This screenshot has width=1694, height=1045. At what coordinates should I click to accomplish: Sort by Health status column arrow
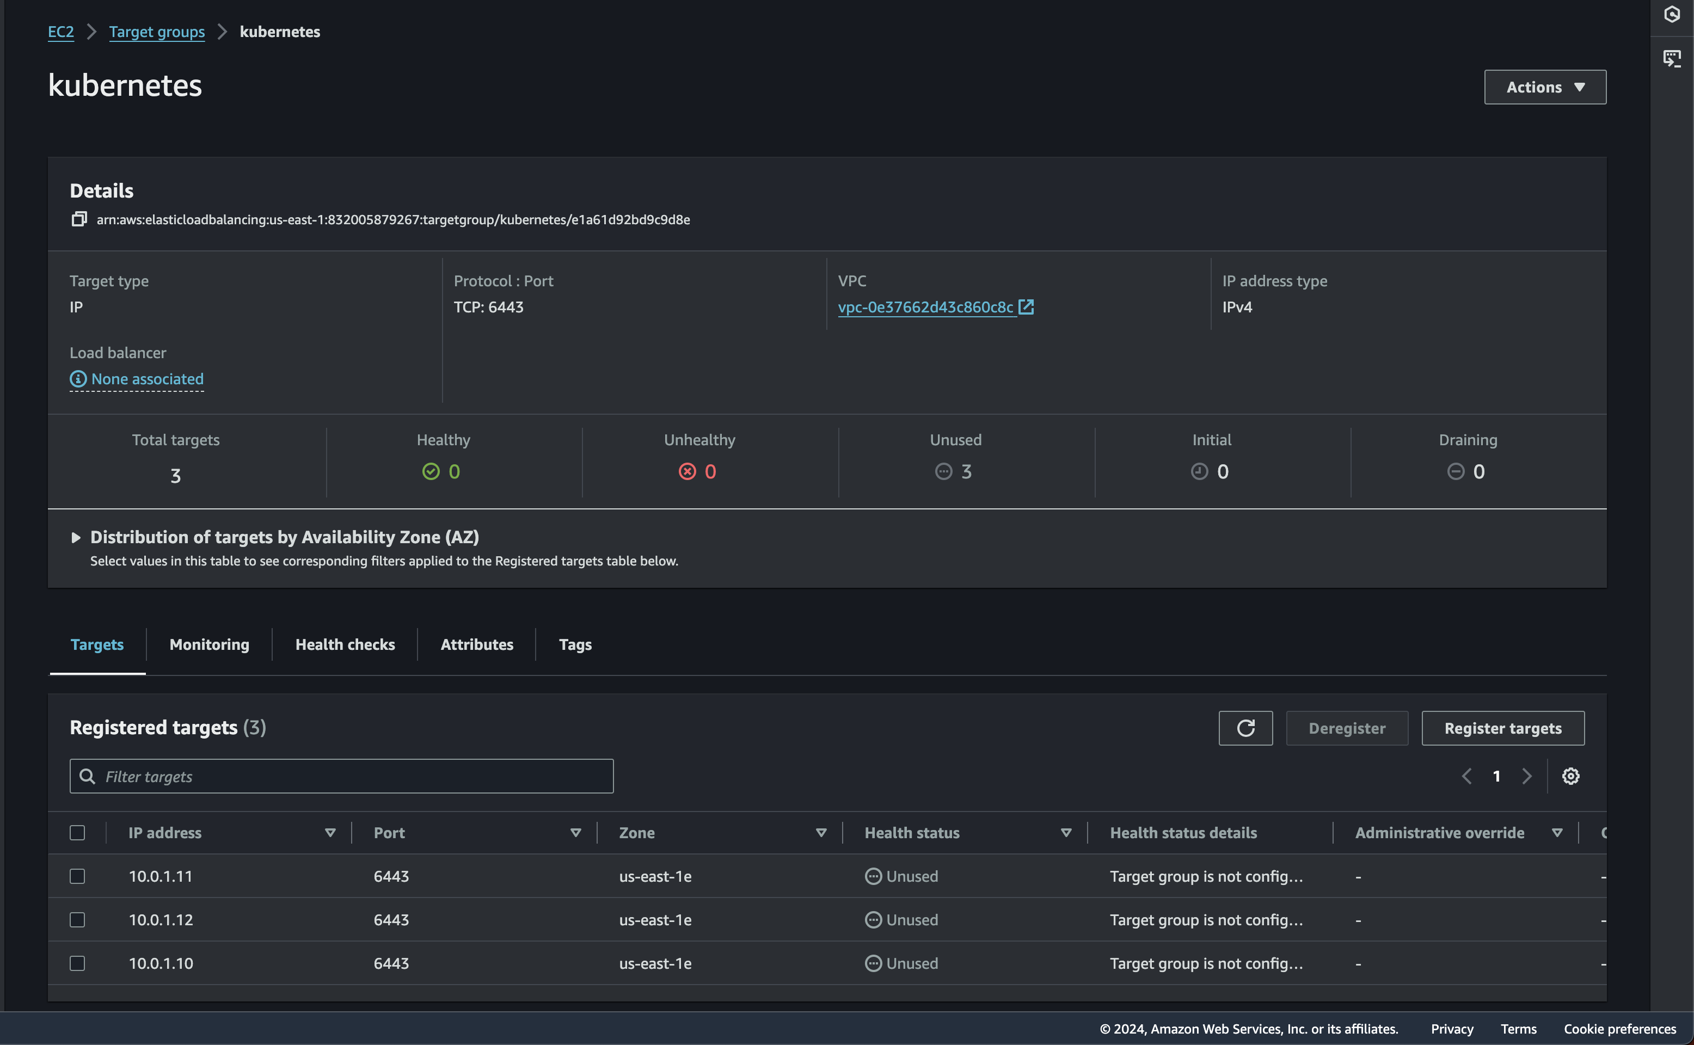(x=1066, y=833)
